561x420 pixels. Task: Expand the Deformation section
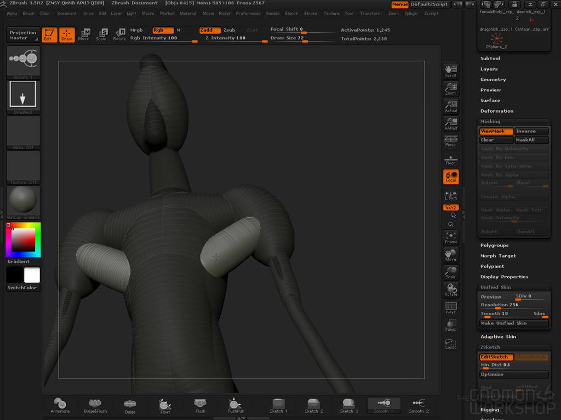coord(497,110)
